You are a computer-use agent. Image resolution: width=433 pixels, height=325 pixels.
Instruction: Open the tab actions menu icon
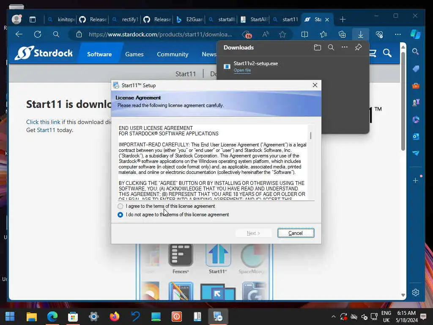click(x=33, y=19)
